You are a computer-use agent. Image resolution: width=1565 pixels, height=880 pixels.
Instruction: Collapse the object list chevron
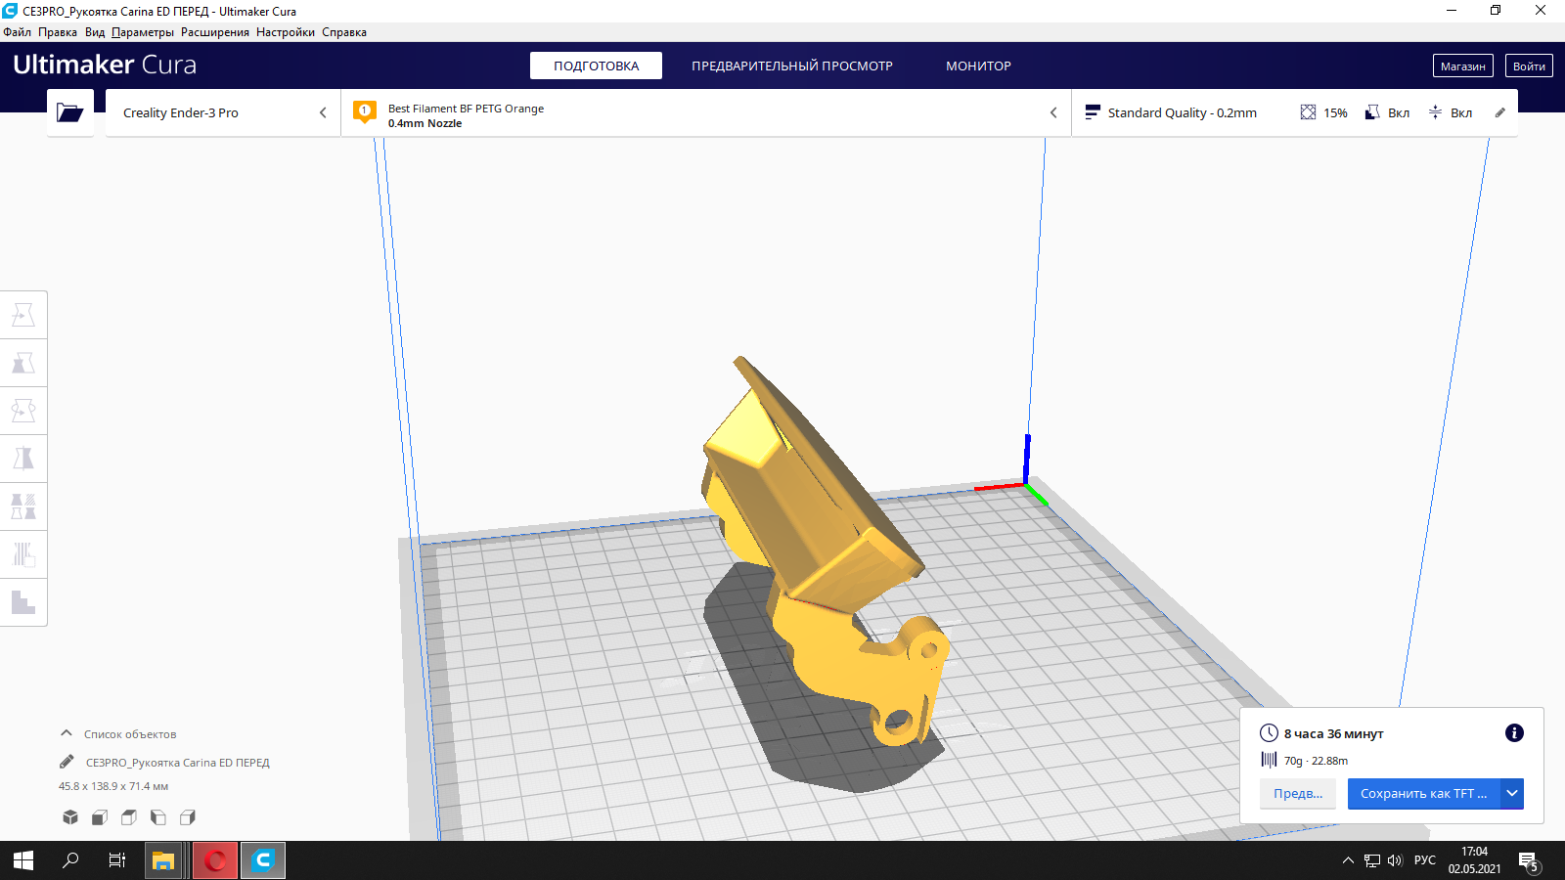pyautogui.click(x=67, y=733)
